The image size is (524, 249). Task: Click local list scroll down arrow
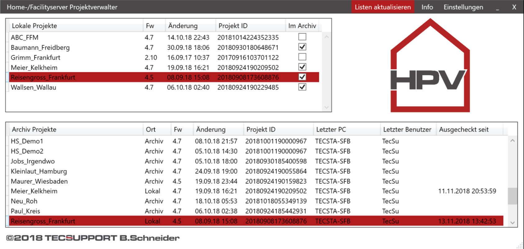tap(326, 107)
